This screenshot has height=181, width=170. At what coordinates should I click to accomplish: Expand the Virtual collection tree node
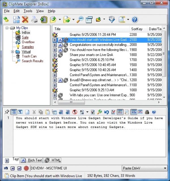(x=12, y=52)
